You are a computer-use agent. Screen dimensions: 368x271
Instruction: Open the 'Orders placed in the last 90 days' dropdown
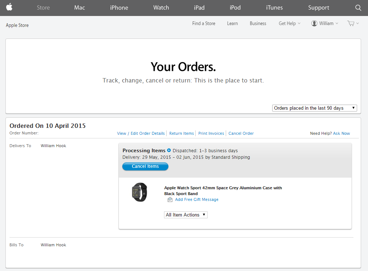315,108
